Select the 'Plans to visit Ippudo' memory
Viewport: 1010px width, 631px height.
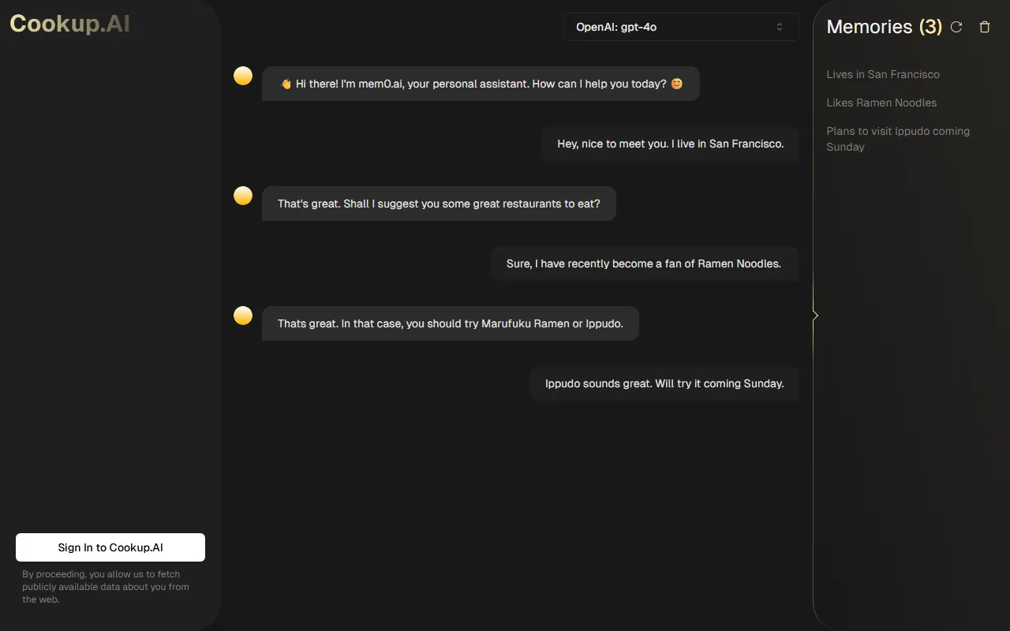[x=898, y=139]
